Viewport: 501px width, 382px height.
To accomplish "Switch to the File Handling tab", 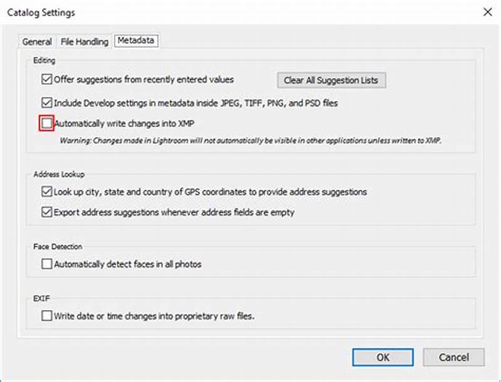I will [84, 42].
